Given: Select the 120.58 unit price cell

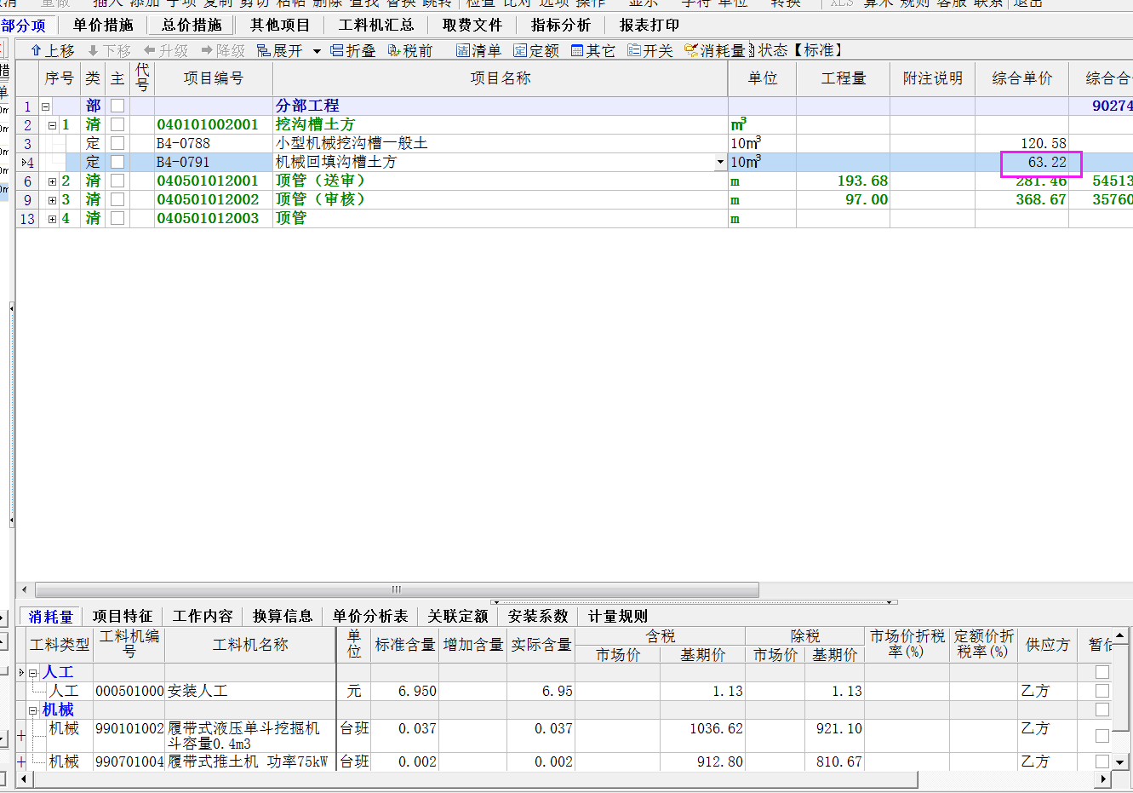Looking at the screenshot, I should [1022, 143].
